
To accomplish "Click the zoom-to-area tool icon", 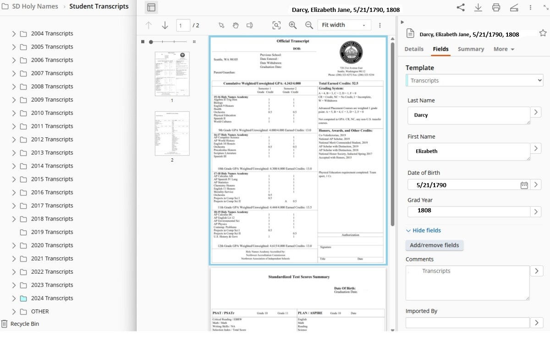I will 276,25.
